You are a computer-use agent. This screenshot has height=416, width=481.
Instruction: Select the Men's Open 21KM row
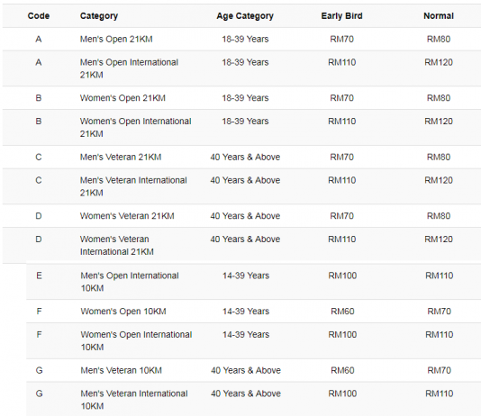coord(241,40)
